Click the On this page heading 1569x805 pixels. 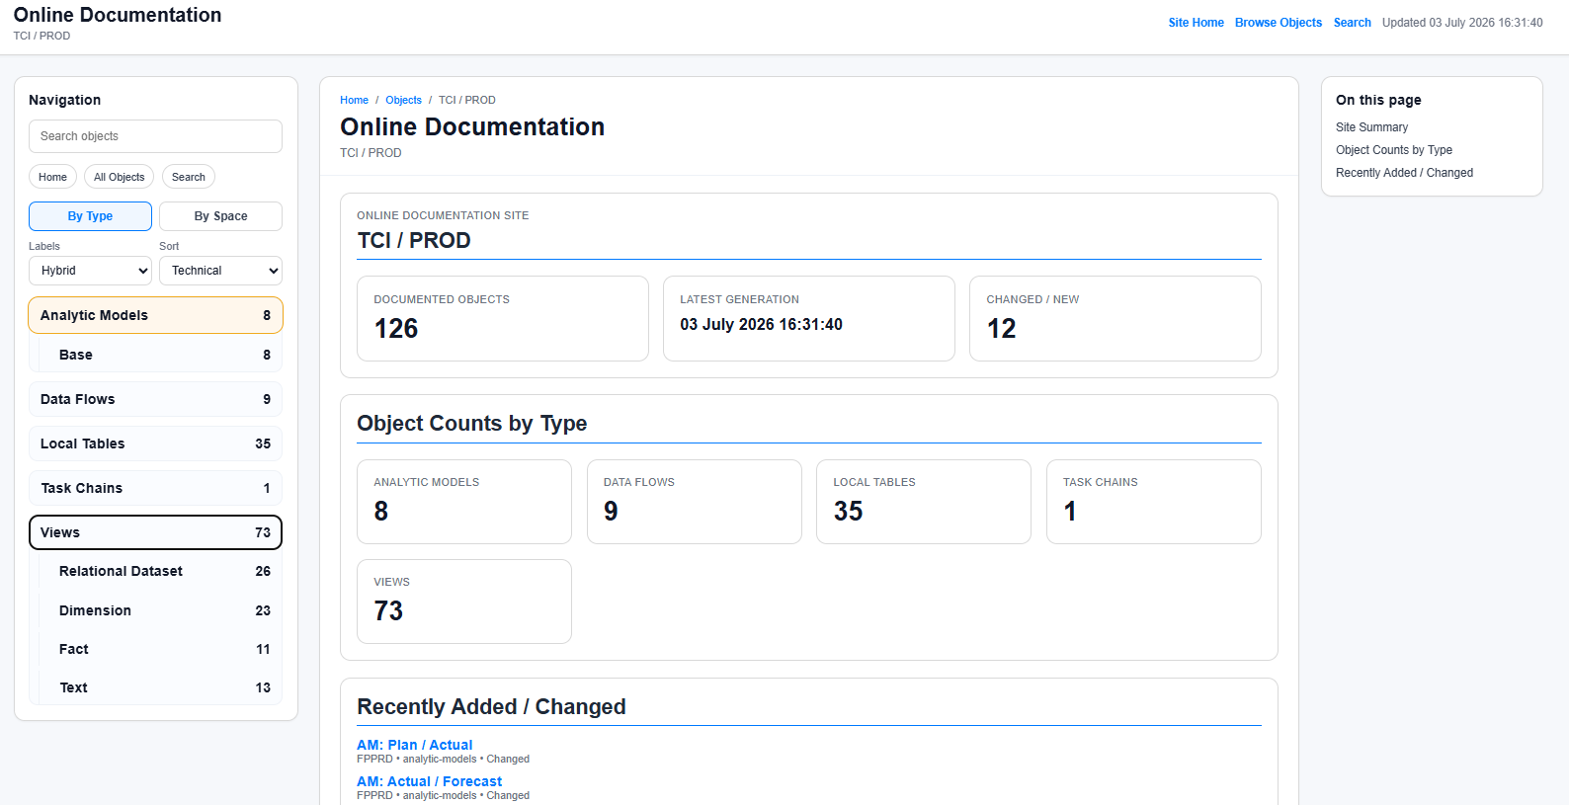[x=1378, y=100]
